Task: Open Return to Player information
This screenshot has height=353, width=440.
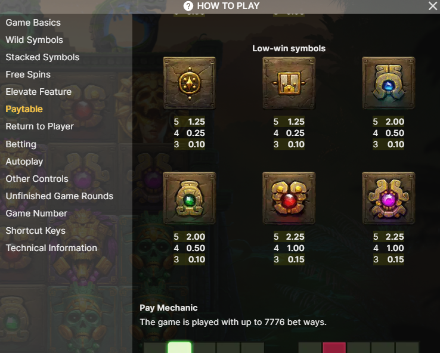Action: click(39, 126)
